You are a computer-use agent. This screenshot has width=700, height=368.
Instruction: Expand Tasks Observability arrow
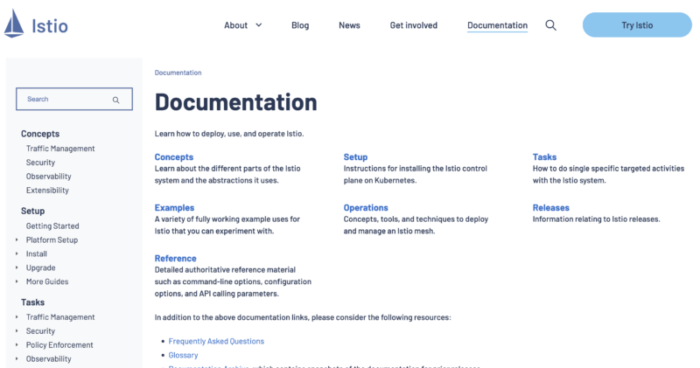click(17, 358)
